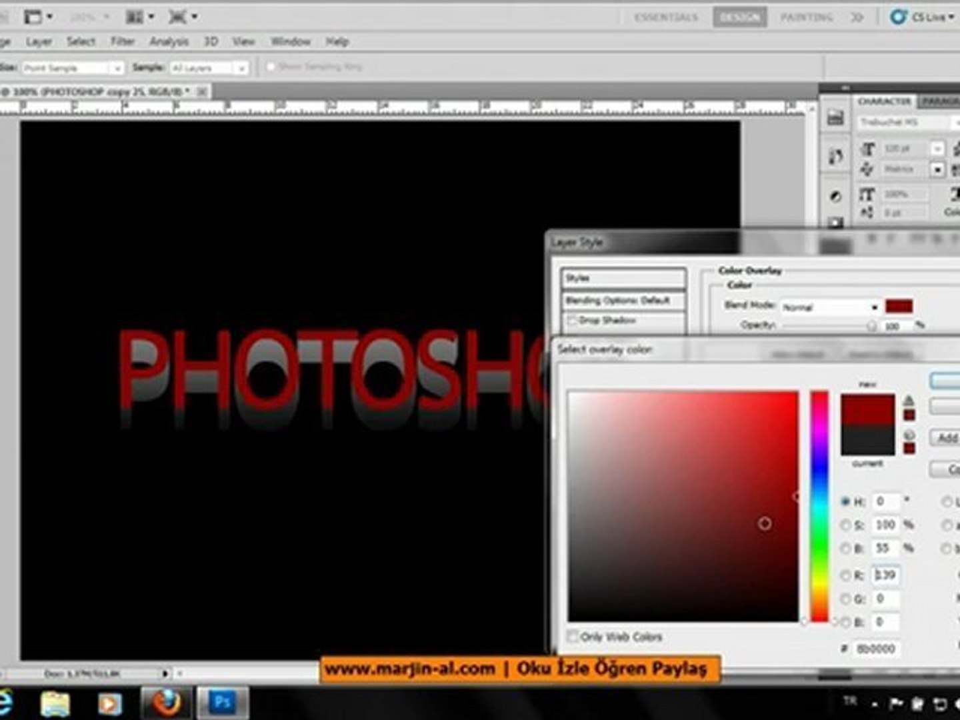The width and height of the screenshot is (960, 720).
Task: Click the Color Overlay red color swatch
Action: point(899,307)
